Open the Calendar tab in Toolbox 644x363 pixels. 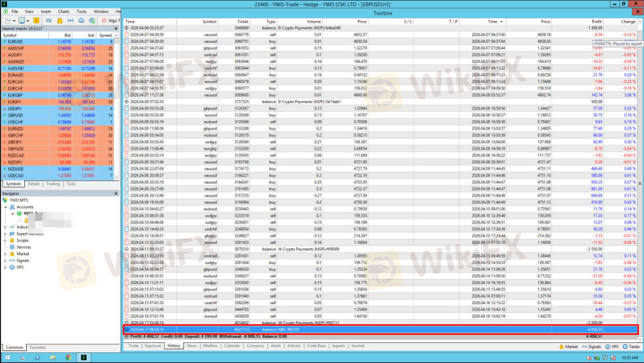pos(232,346)
